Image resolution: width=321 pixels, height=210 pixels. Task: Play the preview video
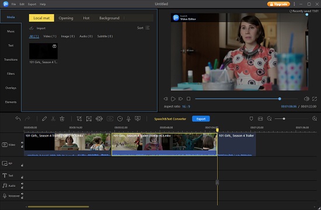pos(173,99)
